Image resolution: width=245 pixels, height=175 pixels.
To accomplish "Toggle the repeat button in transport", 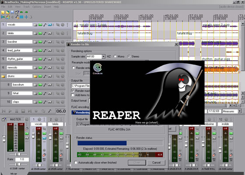I will tap(43, 111).
